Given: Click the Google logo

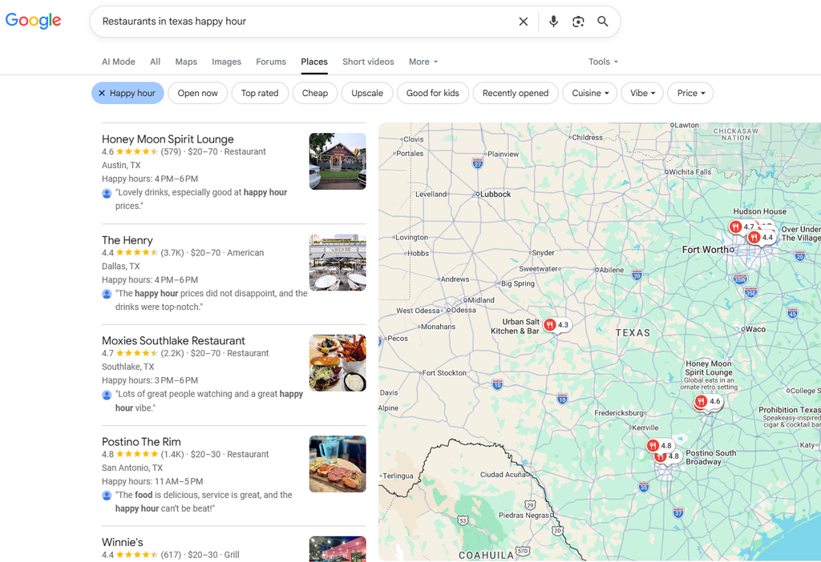Looking at the screenshot, I should (x=33, y=21).
